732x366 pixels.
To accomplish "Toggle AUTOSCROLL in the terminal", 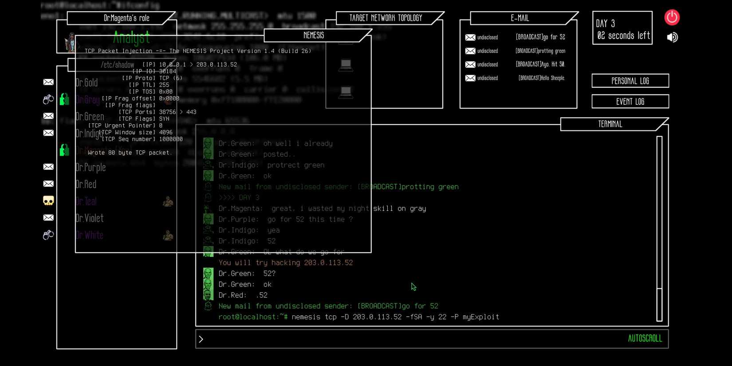I will tap(645, 338).
